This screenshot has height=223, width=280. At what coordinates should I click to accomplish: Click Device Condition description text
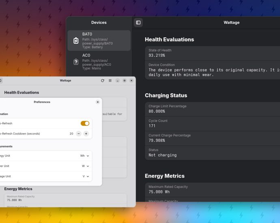(x=214, y=72)
